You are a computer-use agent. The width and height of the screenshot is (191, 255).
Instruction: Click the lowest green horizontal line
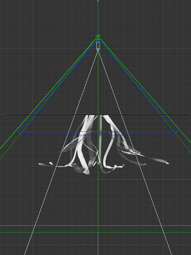[x=51, y=233]
